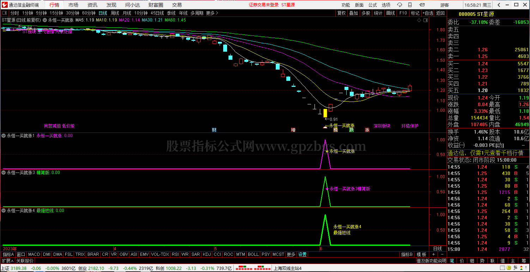530x272 pixels.
Task: Open the 公式 menu
Action: tap(373, 5)
